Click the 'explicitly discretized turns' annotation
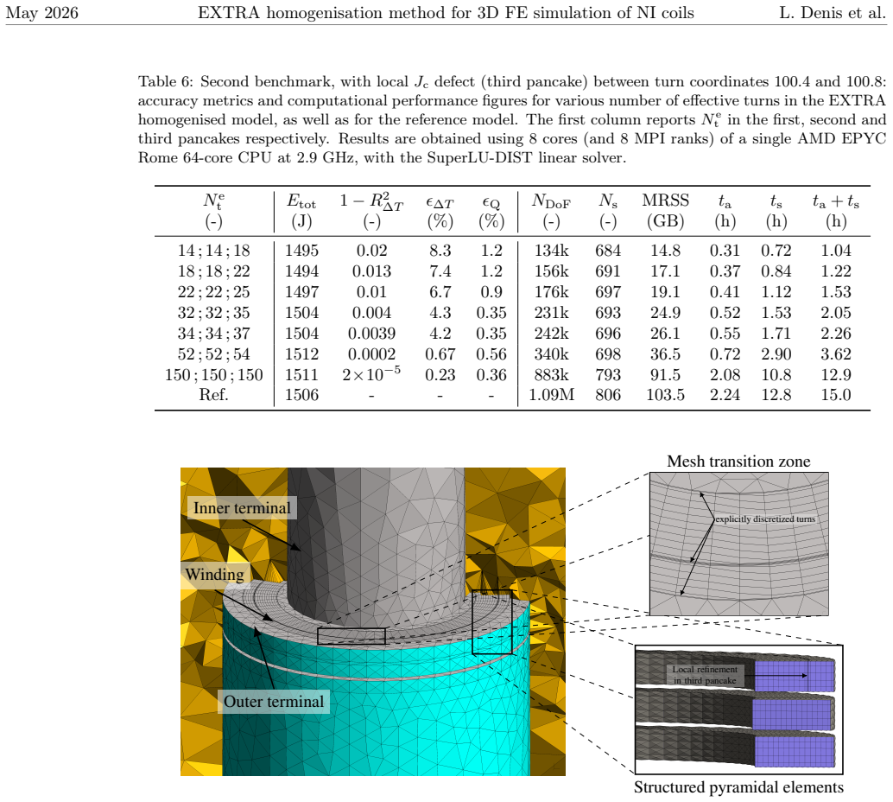 coord(765,519)
